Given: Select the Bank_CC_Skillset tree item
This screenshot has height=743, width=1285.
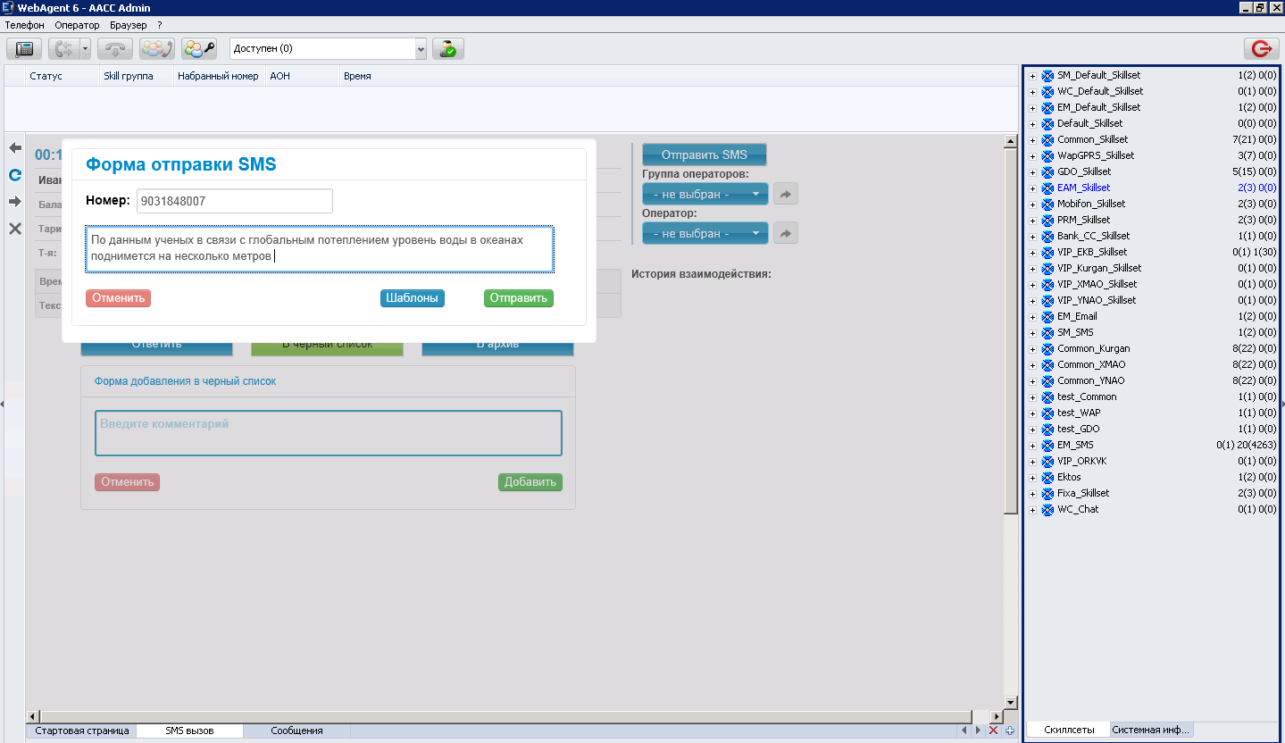Looking at the screenshot, I should pyautogui.click(x=1093, y=236).
